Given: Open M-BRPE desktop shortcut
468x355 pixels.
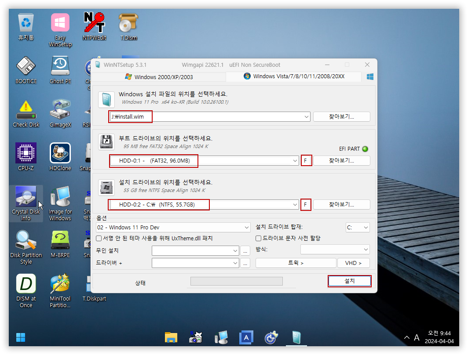Looking at the screenshot, I should click(60, 244).
